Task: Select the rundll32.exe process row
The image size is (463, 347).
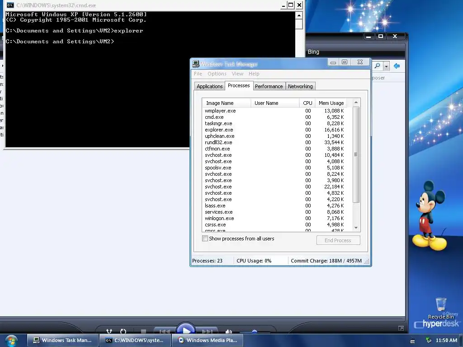Action: [x=277, y=142]
